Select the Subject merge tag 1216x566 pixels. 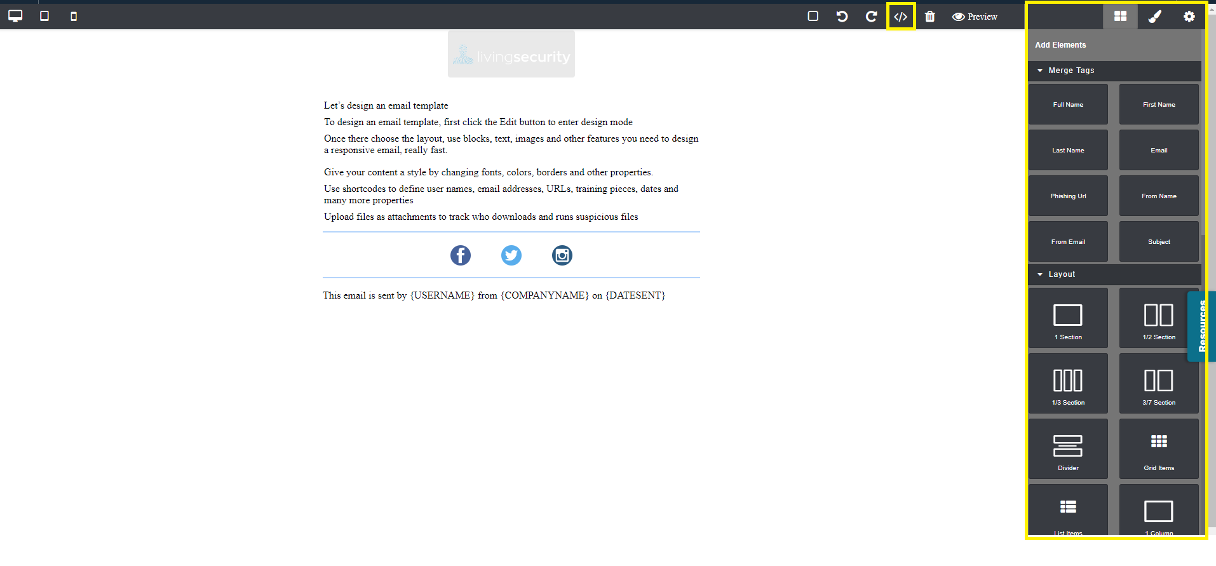click(x=1159, y=241)
